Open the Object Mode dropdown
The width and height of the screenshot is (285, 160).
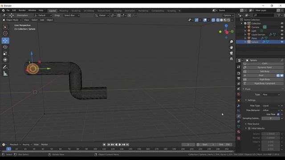(12, 20)
